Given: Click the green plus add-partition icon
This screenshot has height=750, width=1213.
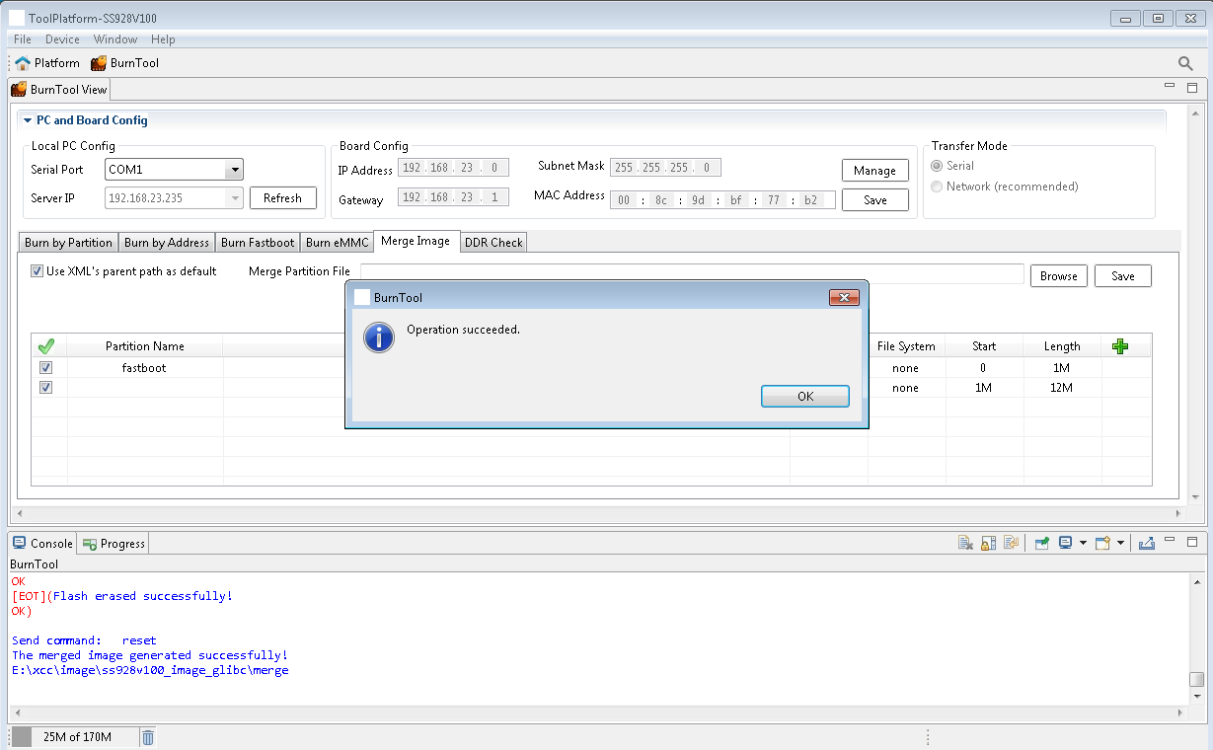Looking at the screenshot, I should (1119, 346).
